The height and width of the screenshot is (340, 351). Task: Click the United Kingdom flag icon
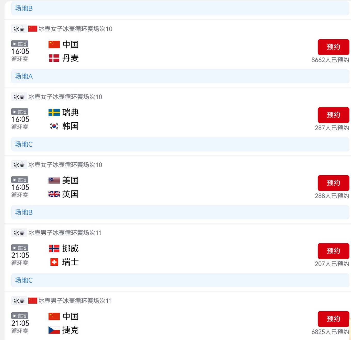(x=54, y=194)
